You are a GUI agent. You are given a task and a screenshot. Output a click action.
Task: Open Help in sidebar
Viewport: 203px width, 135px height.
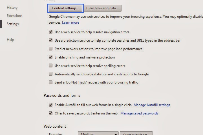click(10, 40)
